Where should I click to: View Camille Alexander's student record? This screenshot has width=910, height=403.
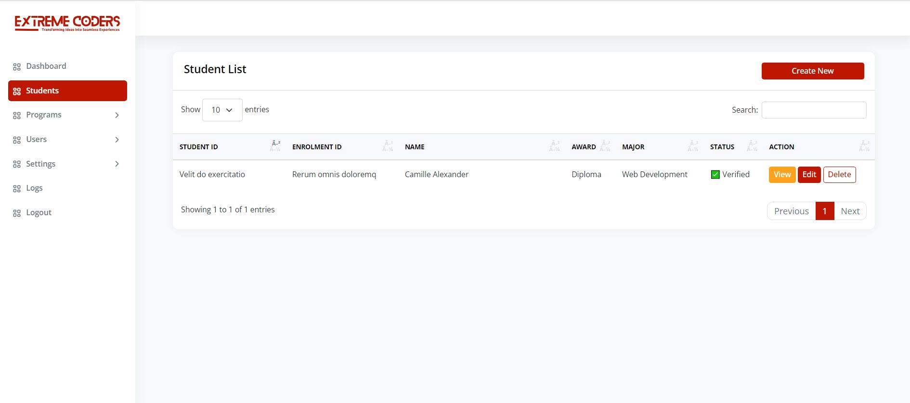[x=782, y=175]
